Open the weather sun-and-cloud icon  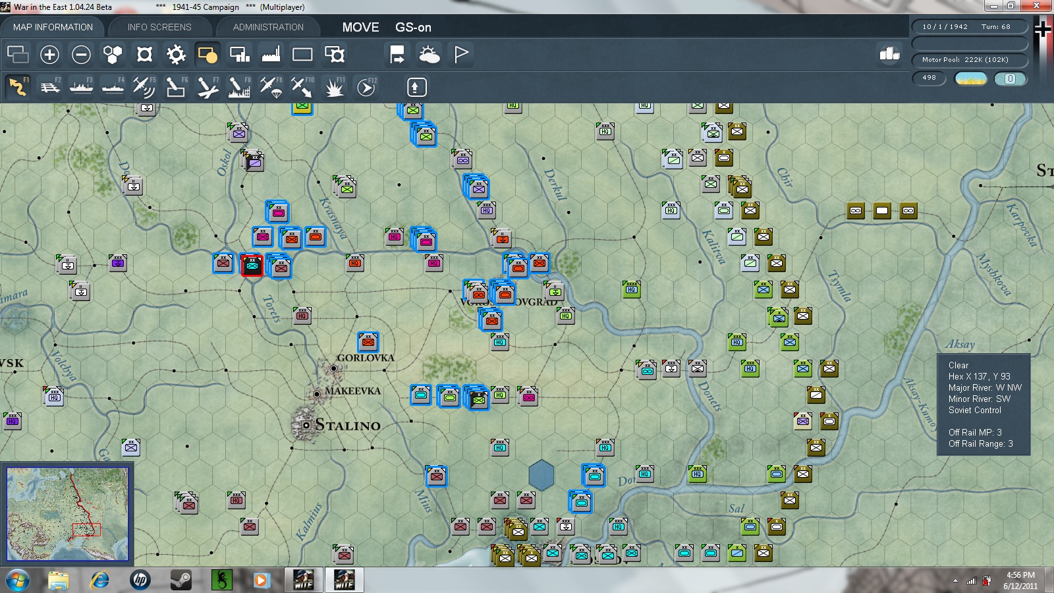pos(430,54)
